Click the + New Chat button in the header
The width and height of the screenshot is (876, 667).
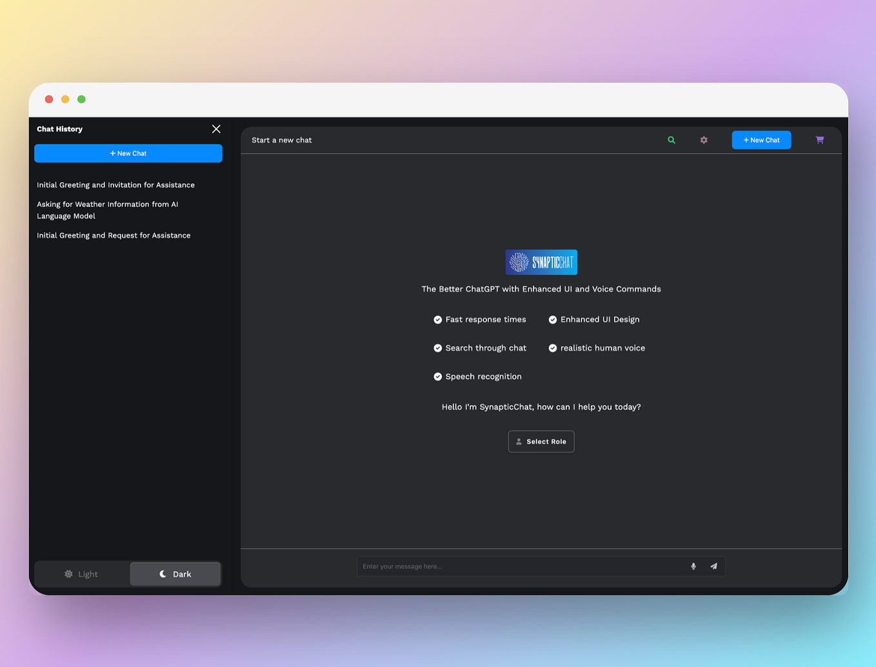(761, 140)
